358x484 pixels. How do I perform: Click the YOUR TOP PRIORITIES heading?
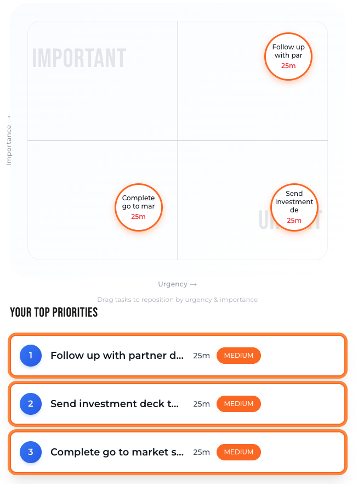[53, 312]
